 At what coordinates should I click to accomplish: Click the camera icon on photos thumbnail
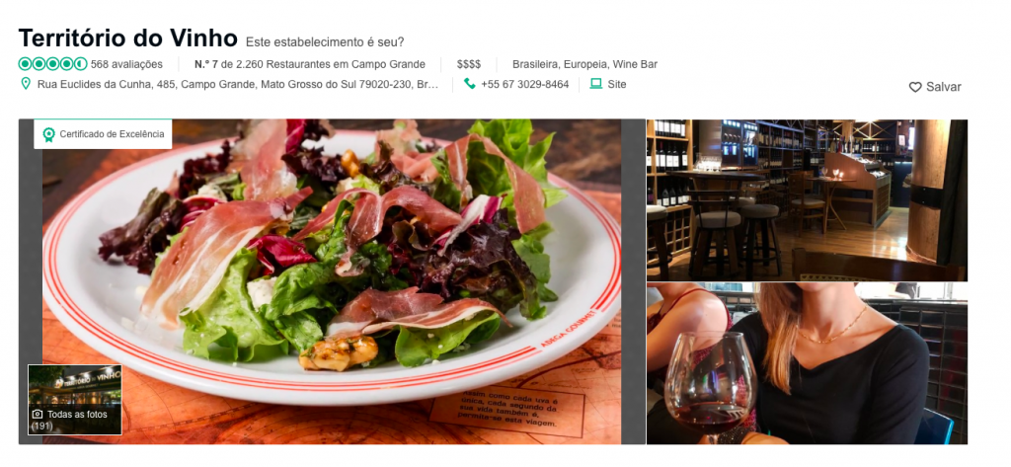(x=39, y=414)
